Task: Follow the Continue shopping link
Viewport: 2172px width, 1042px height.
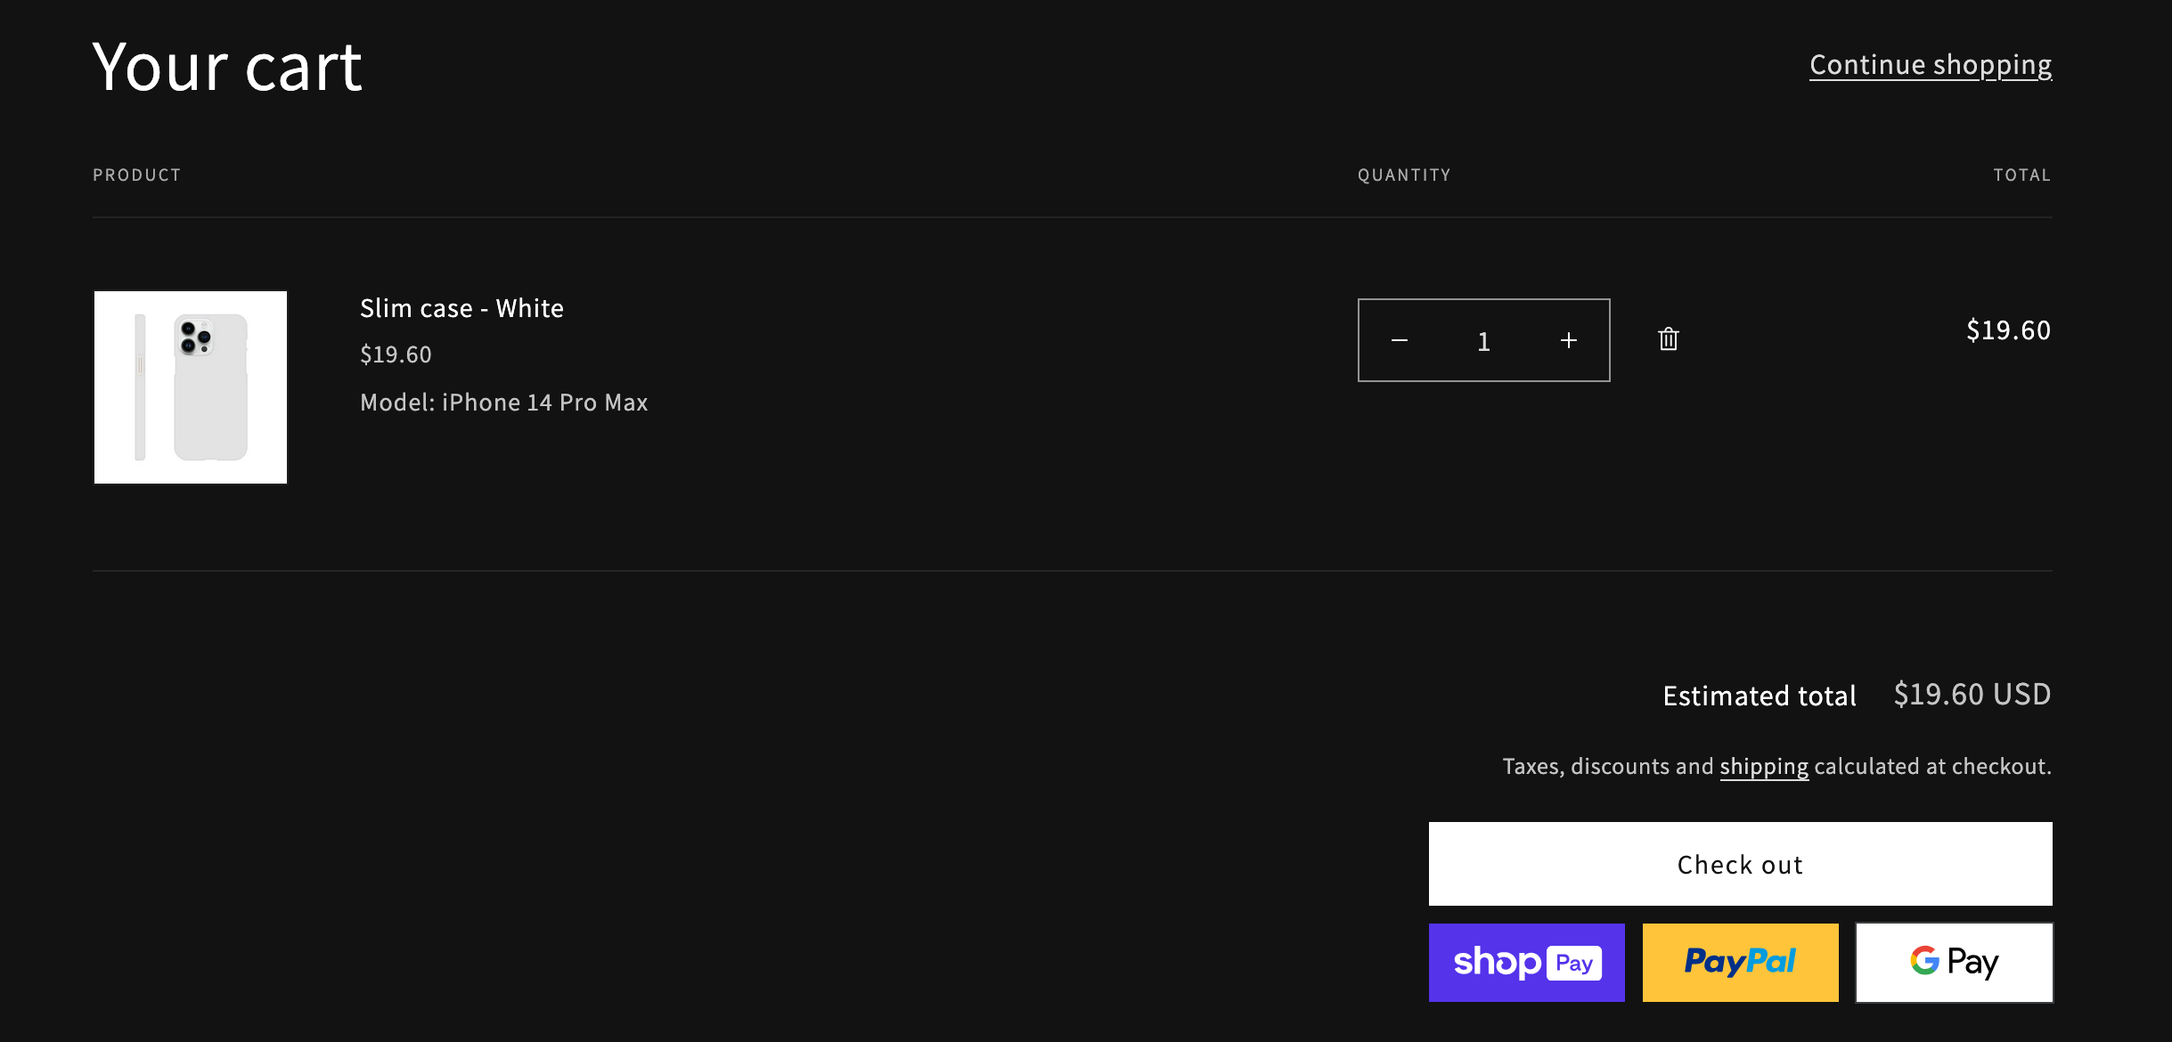Action: 1930,65
